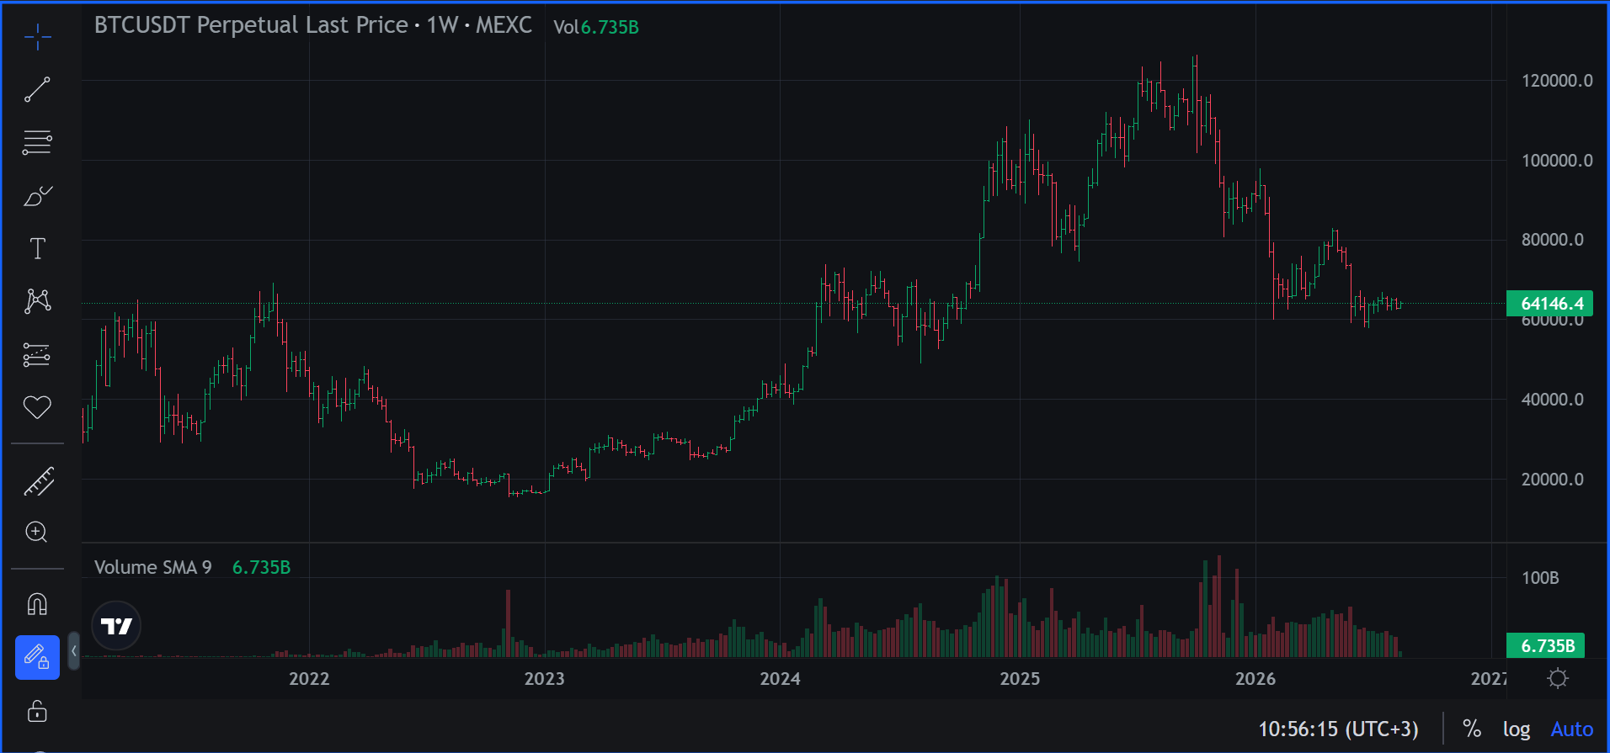Open the Fibonacci retracement lines tool
This screenshot has height=753, width=1610.
(38, 142)
